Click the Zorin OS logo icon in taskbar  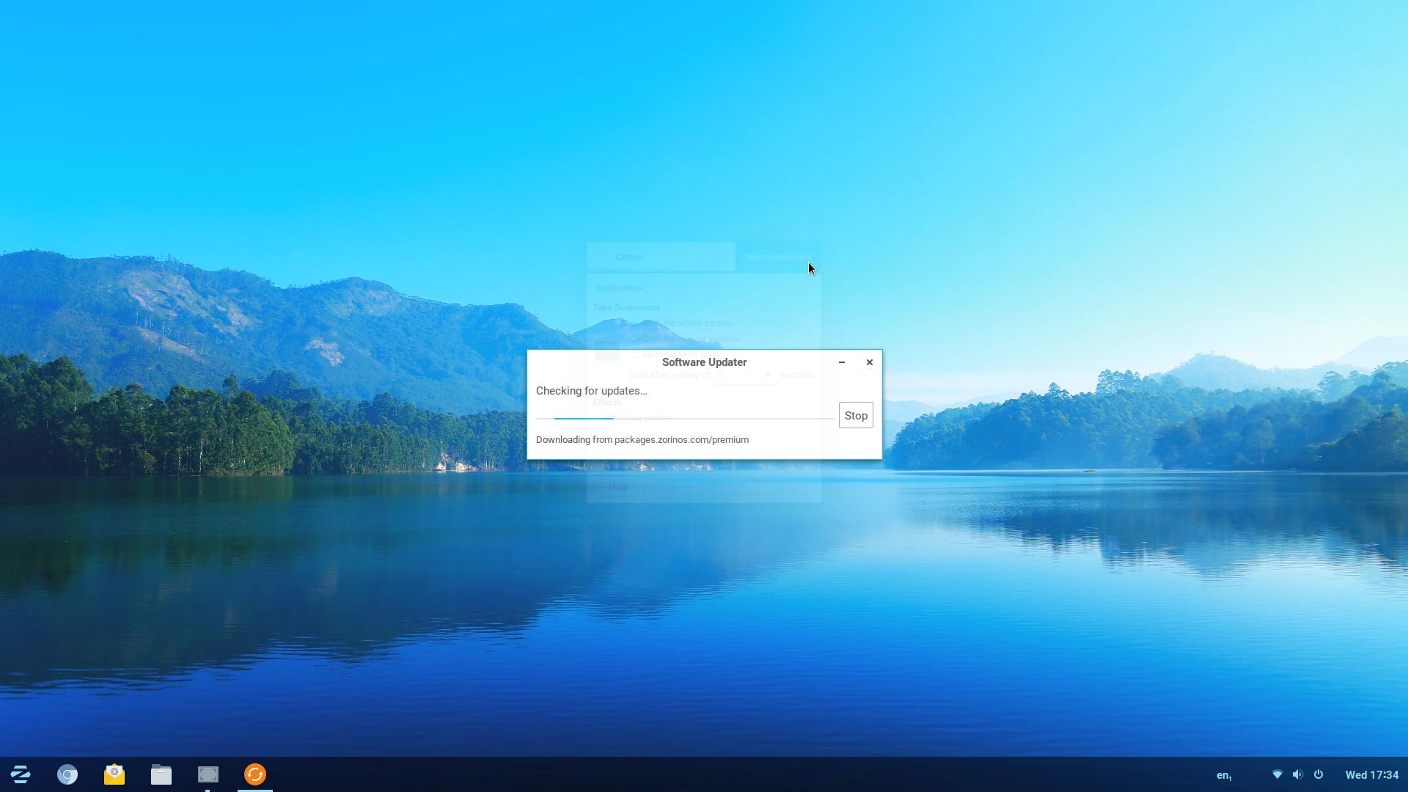[x=21, y=774]
